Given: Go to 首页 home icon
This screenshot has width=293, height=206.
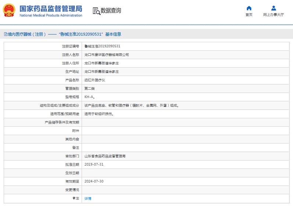Looking at the screenshot, I should pyautogui.click(x=249, y=8).
